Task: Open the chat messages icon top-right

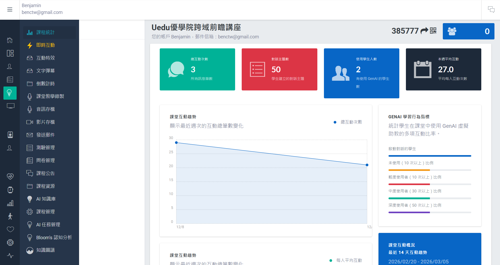Action: pos(491,10)
